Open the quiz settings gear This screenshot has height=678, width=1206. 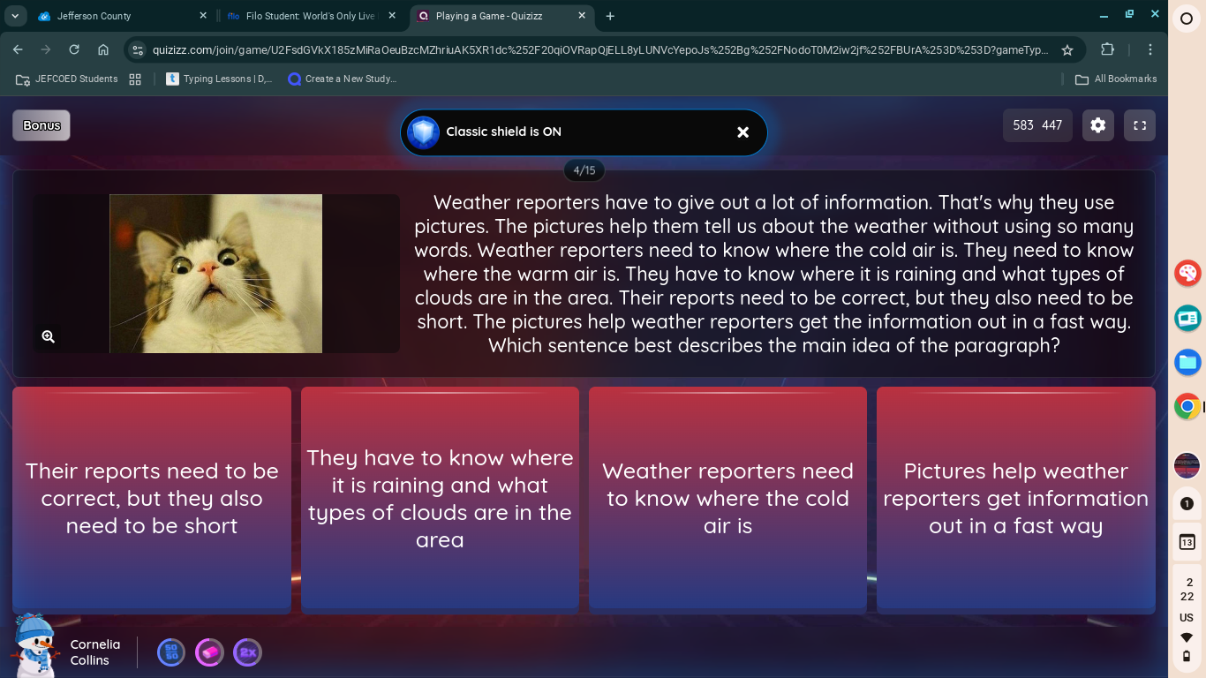1097,125
